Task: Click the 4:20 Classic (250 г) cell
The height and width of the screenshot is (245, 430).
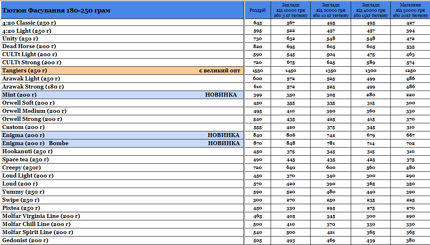Action: click(x=30, y=23)
